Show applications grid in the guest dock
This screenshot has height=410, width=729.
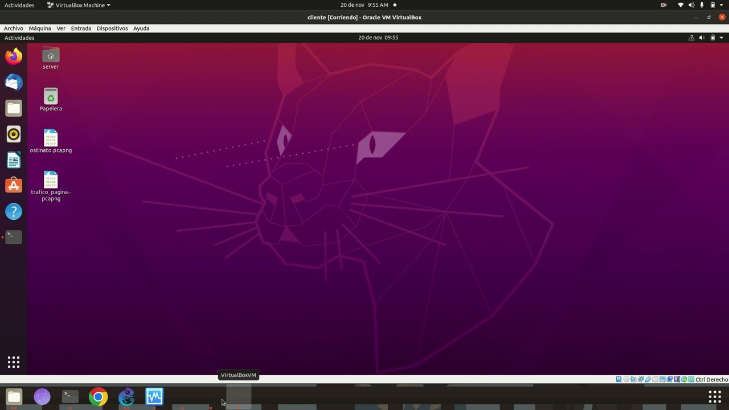click(14, 362)
